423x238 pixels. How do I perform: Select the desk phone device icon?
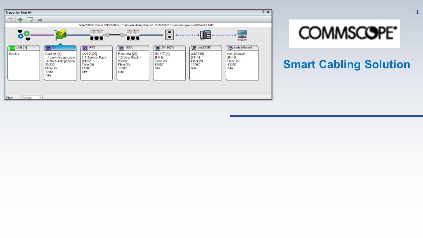click(206, 35)
